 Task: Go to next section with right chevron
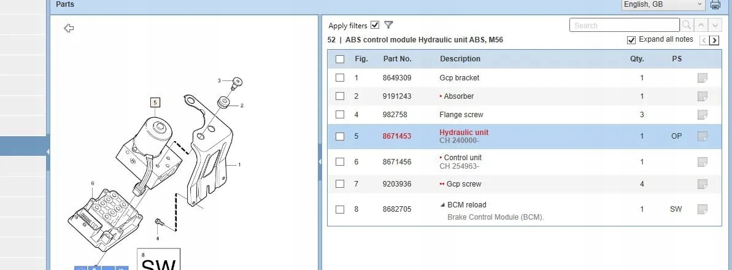point(714,40)
